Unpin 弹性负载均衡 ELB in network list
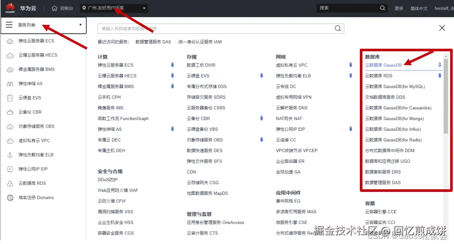 (x=350, y=76)
